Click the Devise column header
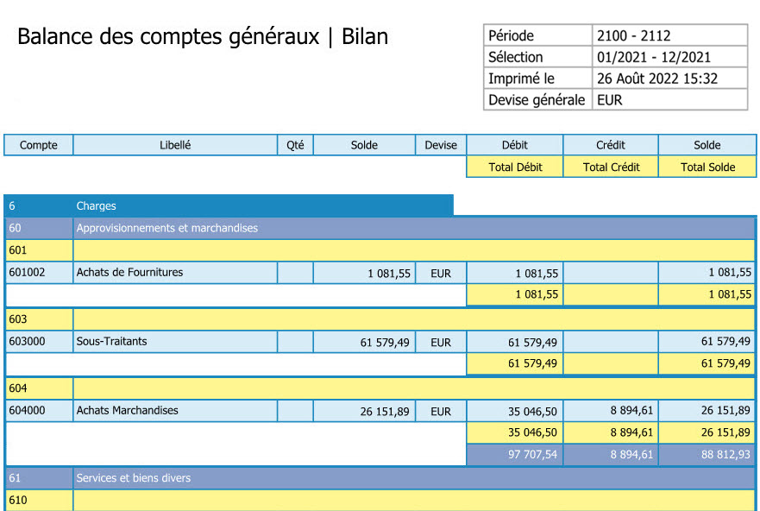The image size is (760, 511). (x=440, y=145)
